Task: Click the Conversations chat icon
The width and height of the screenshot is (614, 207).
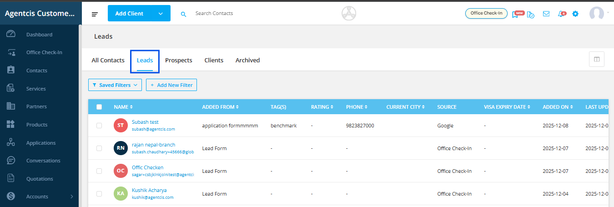Action: click(11, 161)
